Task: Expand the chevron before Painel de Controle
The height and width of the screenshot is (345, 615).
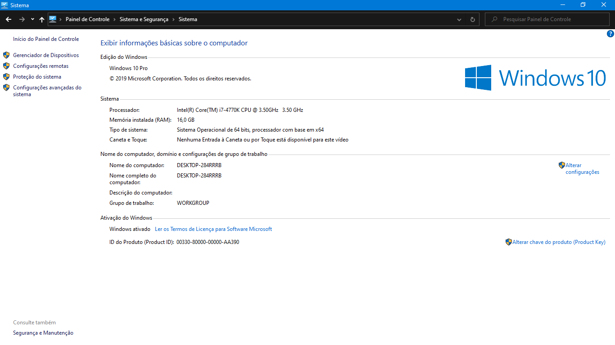Action: coord(61,19)
